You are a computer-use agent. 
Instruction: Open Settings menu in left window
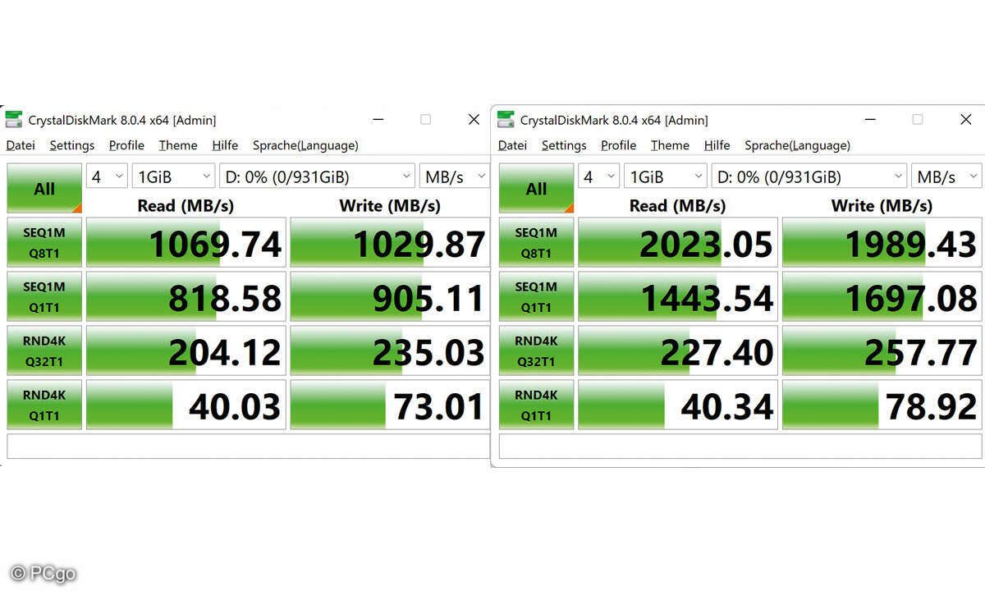pyautogui.click(x=72, y=145)
